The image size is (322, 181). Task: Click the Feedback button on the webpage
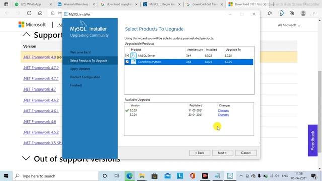pyautogui.click(x=313, y=141)
